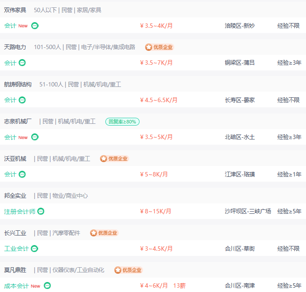Click 优质企业 badge beside 长兴工业
The width and height of the screenshot is (306, 292).
(104, 233)
